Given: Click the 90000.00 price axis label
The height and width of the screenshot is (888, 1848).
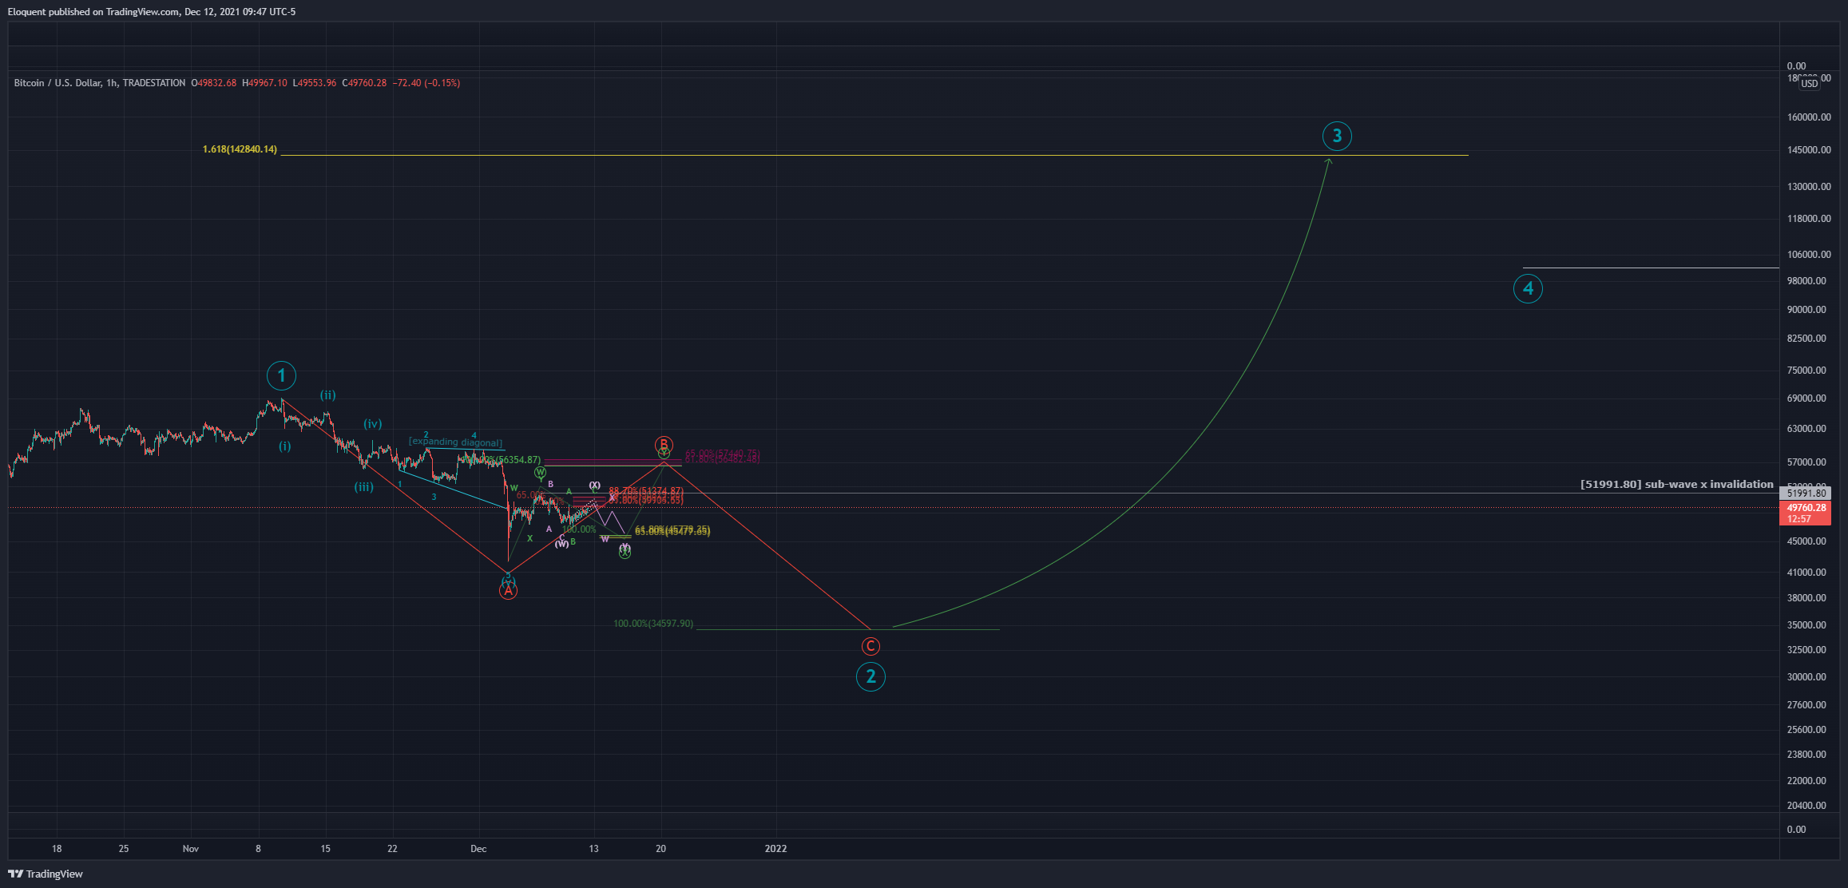Looking at the screenshot, I should click(x=1806, y=310).
